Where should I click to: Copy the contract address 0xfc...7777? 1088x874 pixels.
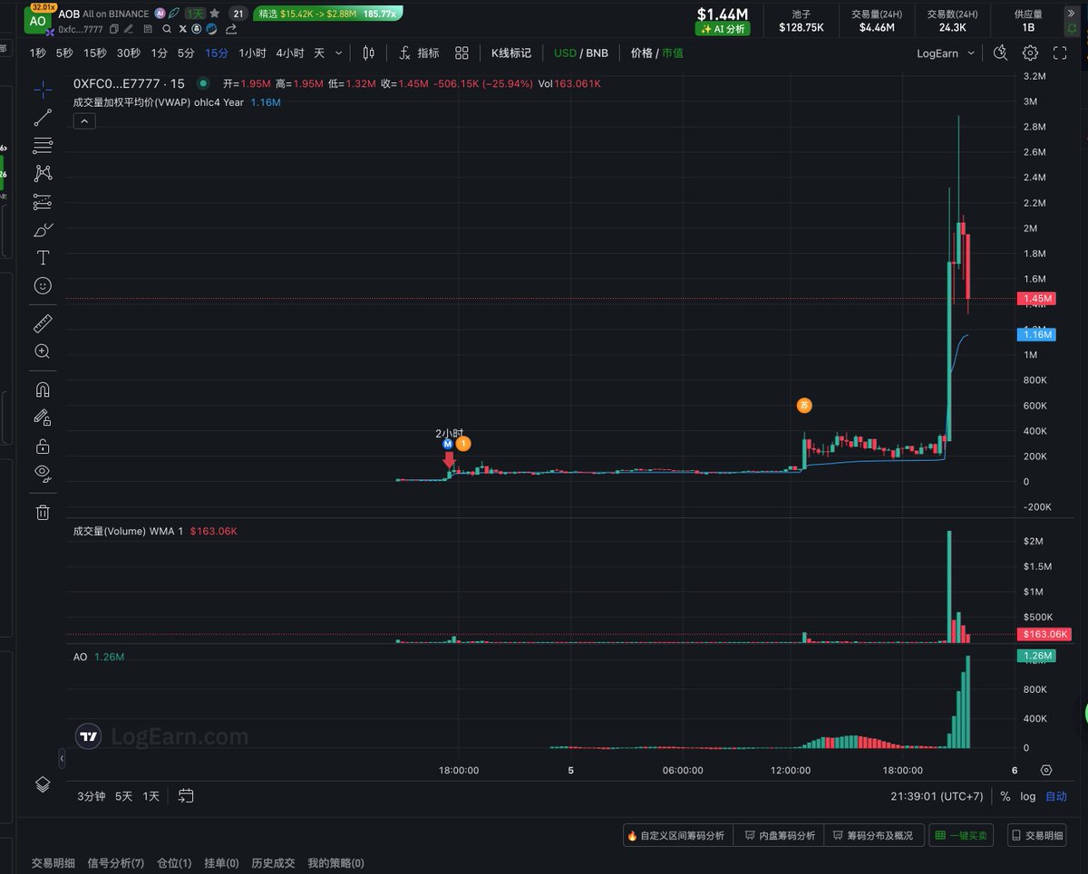114,29
